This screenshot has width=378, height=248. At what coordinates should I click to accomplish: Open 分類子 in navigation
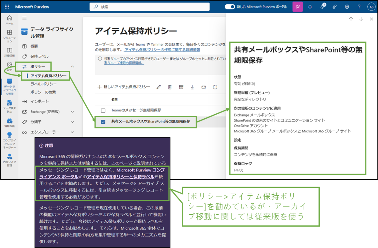[36, 122]
